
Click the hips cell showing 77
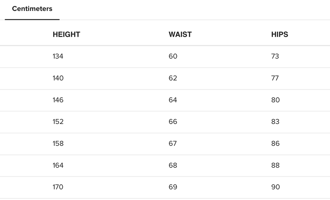click(275, 78)
